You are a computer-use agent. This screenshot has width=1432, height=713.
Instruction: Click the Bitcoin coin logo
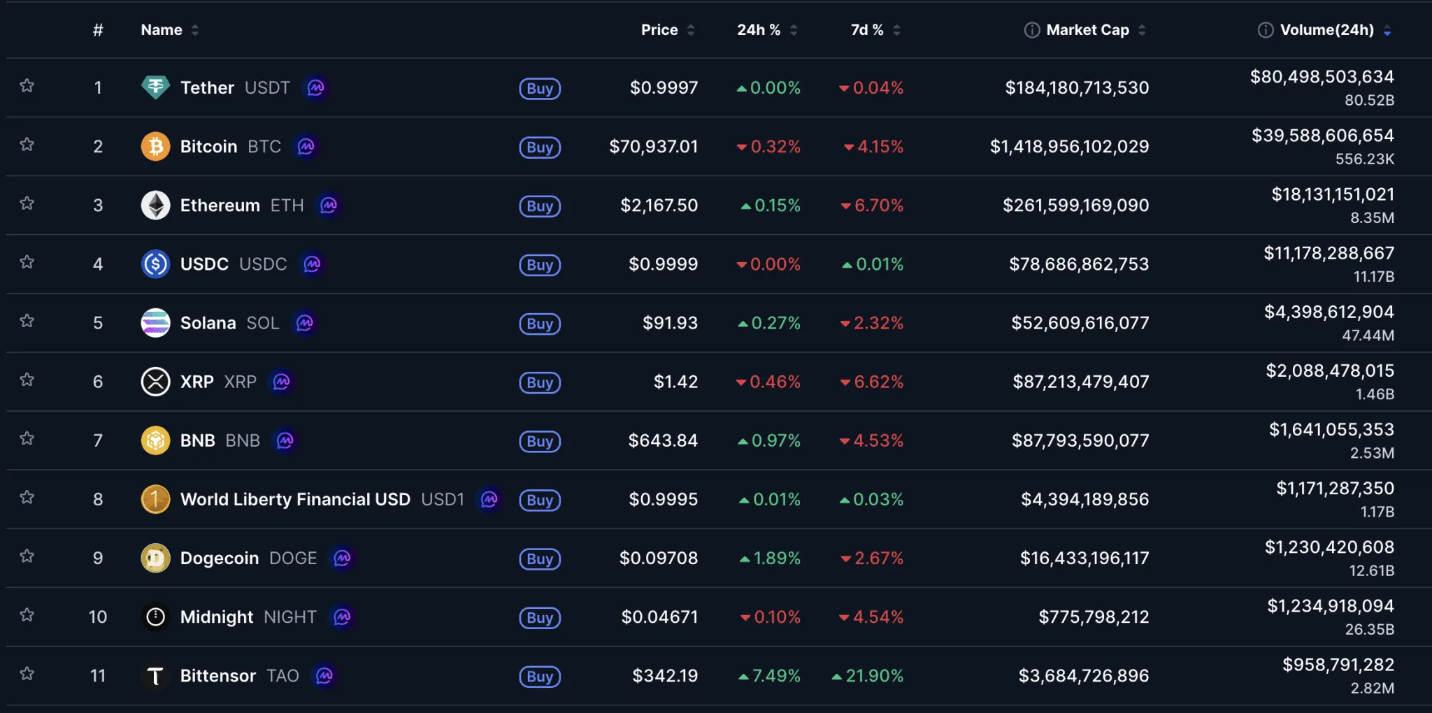(x=155, y=146)
